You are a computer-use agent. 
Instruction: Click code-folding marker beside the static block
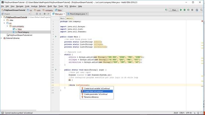click(59, 55)
